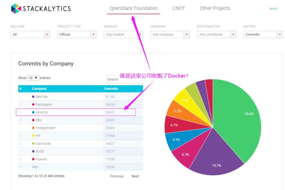Open the HP company link

38,136
